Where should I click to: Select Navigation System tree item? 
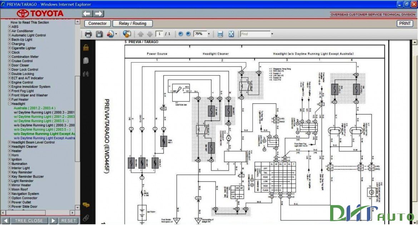(25, 194)
